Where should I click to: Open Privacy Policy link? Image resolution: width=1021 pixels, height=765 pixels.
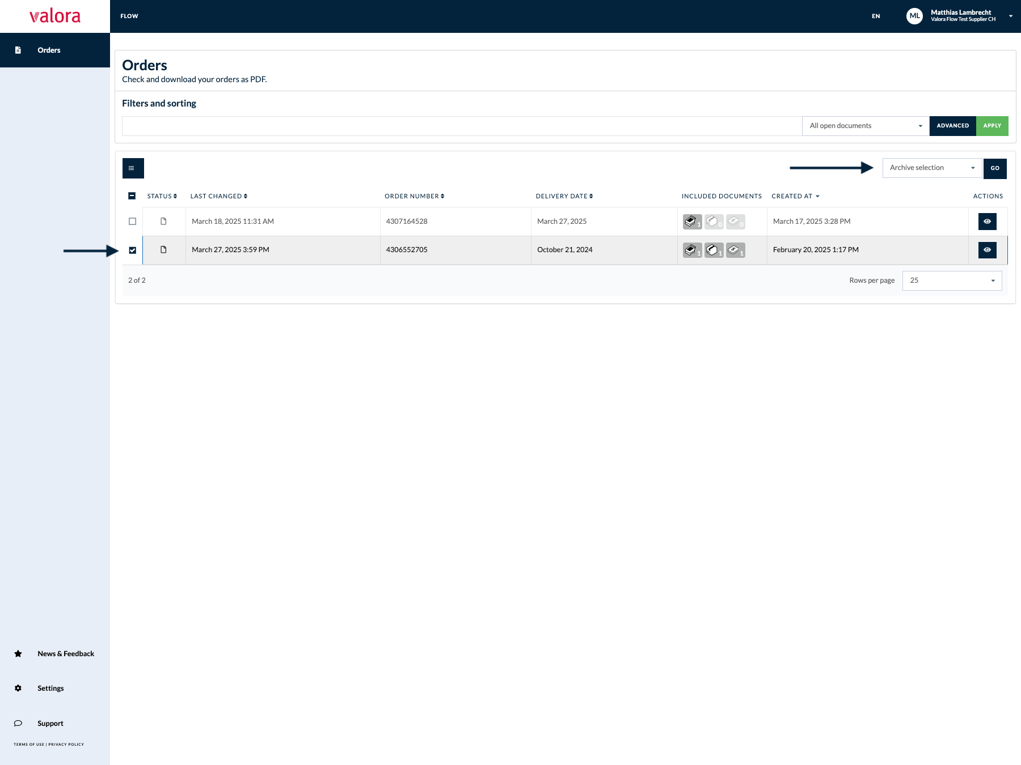(x=66, y=744)
